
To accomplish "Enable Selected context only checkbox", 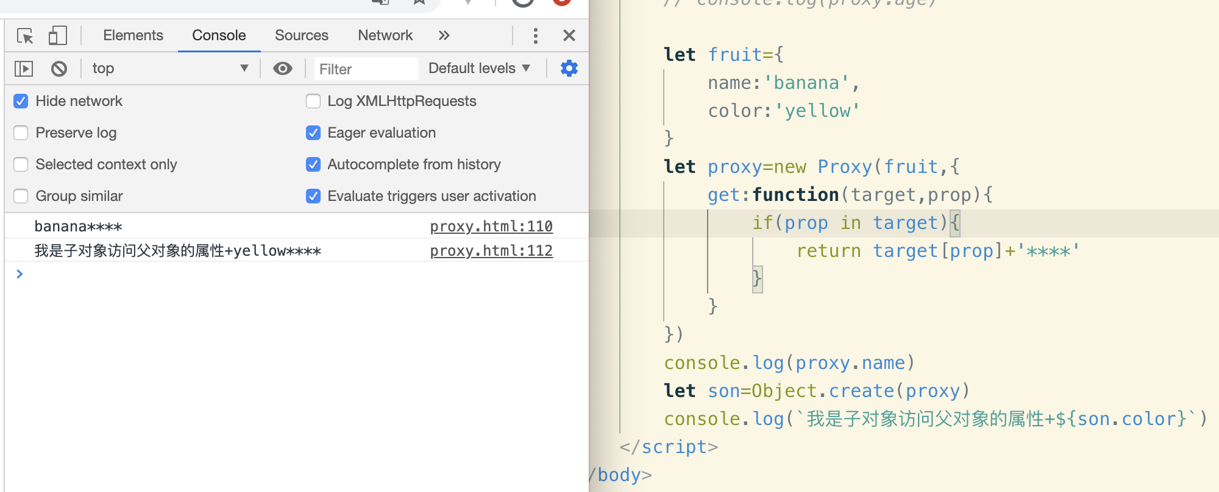I will click(21, 164).
